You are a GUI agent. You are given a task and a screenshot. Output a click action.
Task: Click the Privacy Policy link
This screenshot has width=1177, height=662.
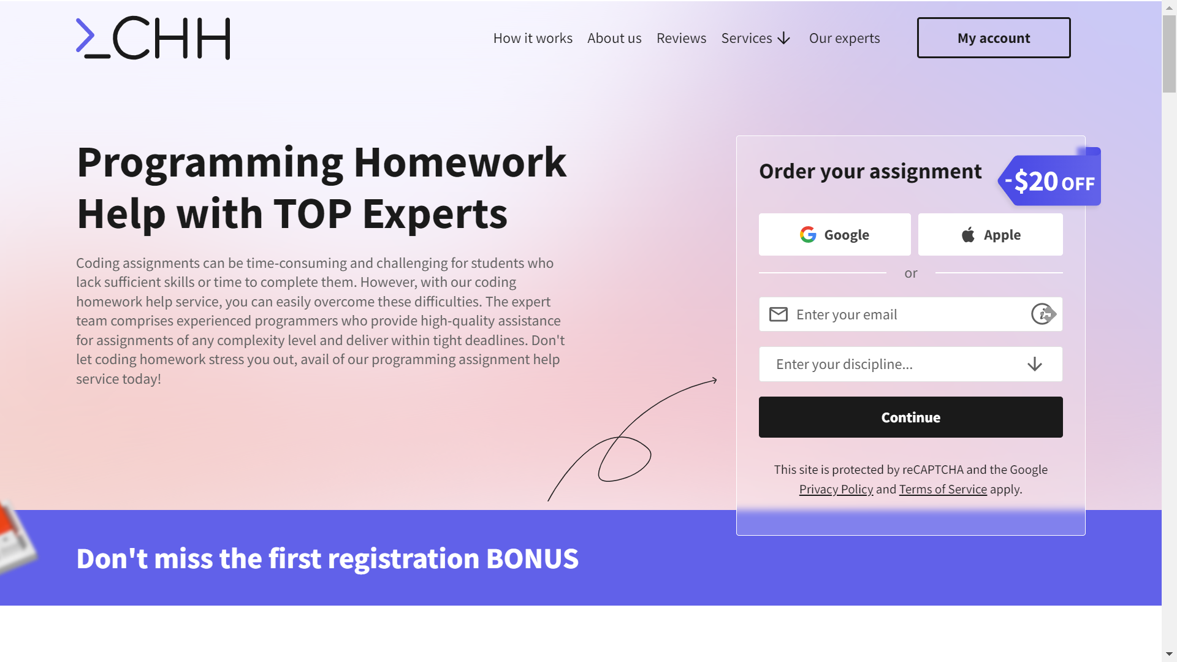click(836, 489)
